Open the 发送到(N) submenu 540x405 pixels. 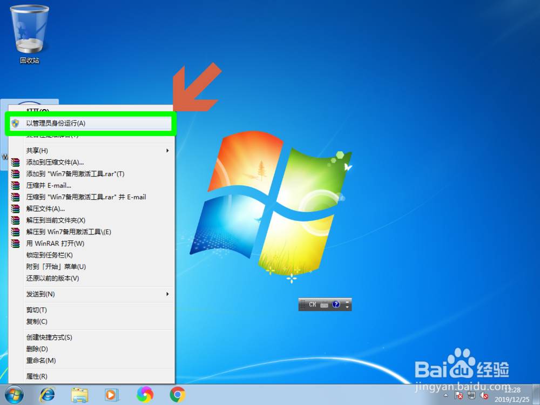[x=92, y=294]
